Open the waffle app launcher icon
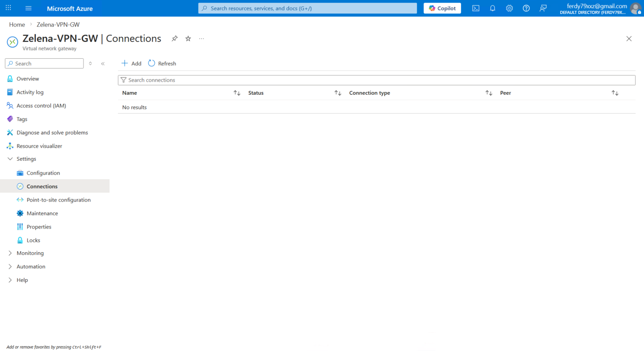 (9, 8)
